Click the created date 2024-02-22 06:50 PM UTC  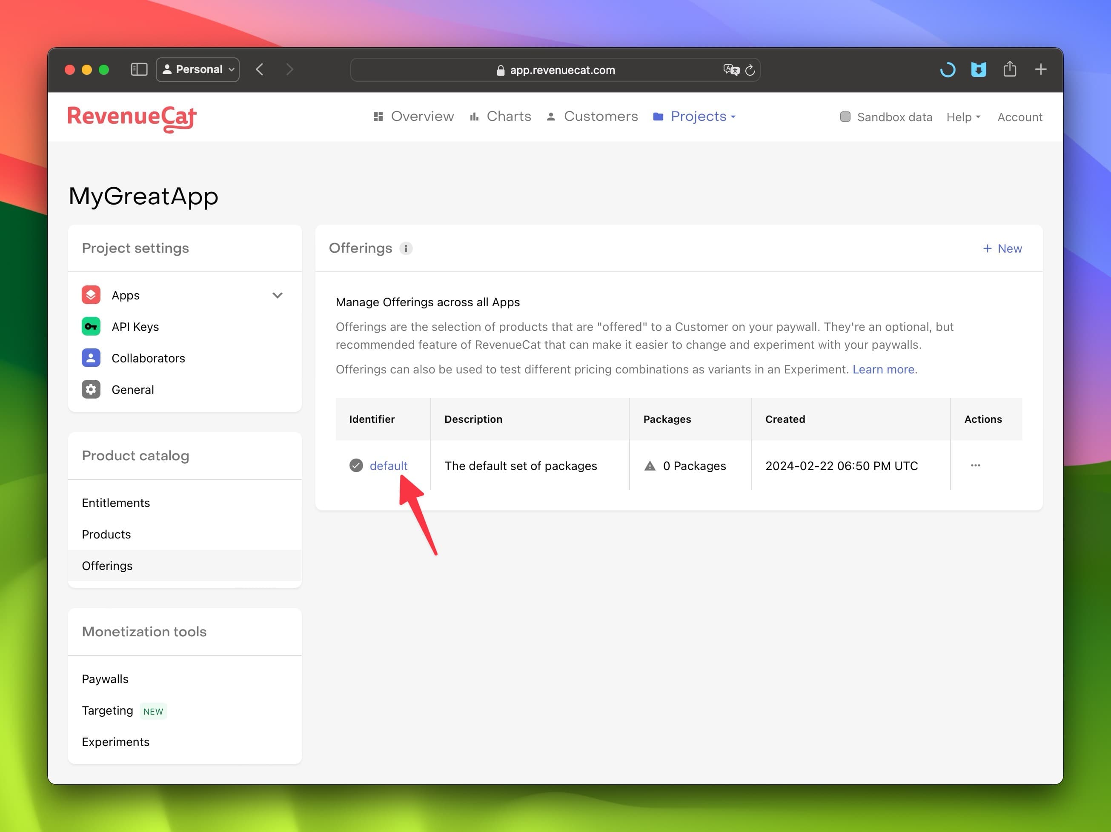pos(841,466)
